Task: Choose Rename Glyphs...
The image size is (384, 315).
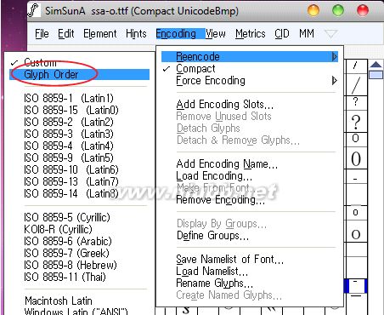Action: pos(215,283)
